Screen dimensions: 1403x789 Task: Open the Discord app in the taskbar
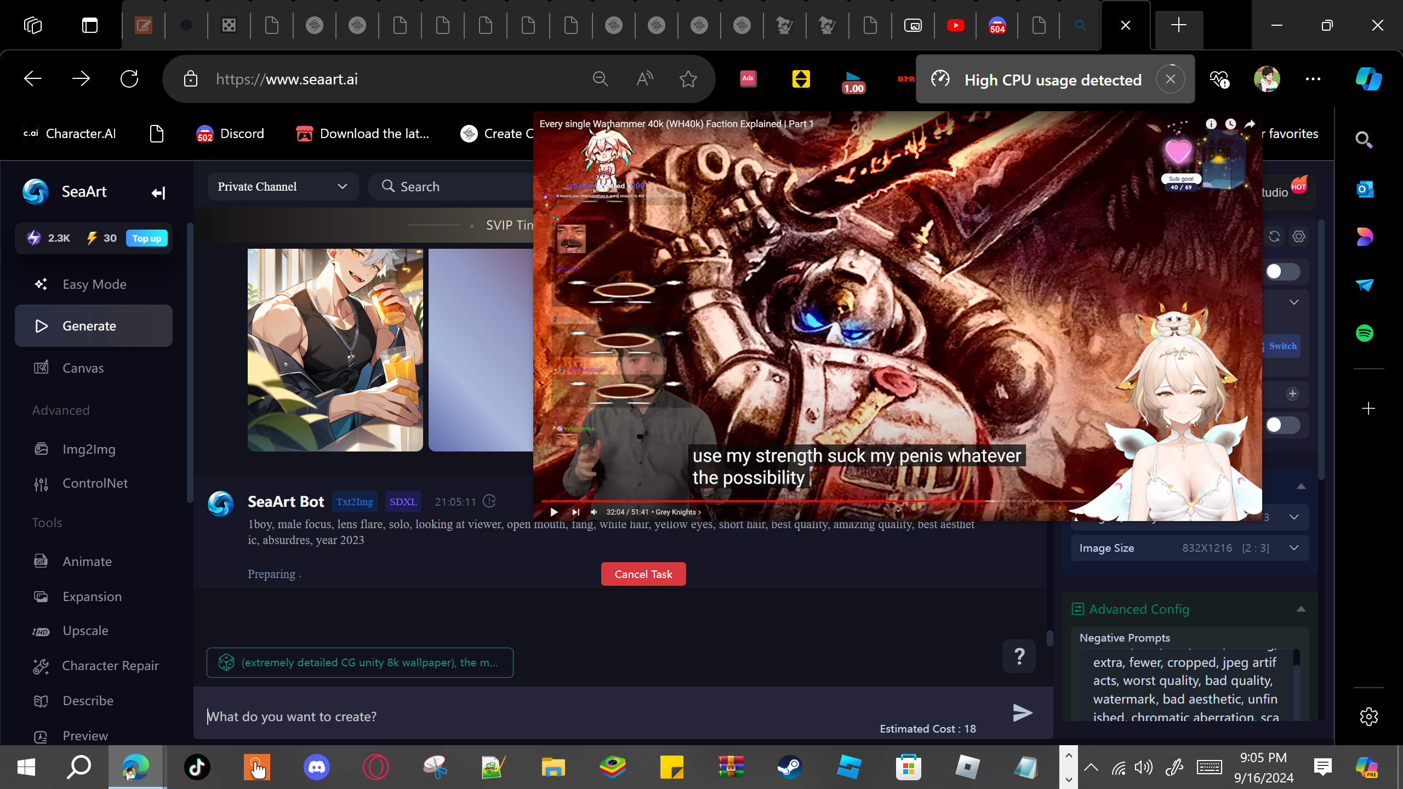tap(316, 767)
